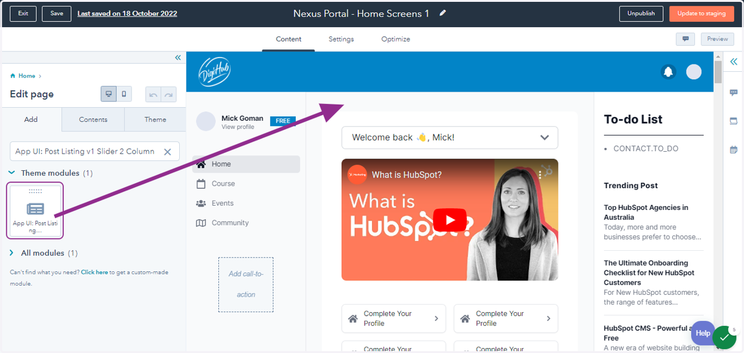The height and width of the screenshot is (353, 744).
Task: Click the undo arrow button
Action: (153, 94)
